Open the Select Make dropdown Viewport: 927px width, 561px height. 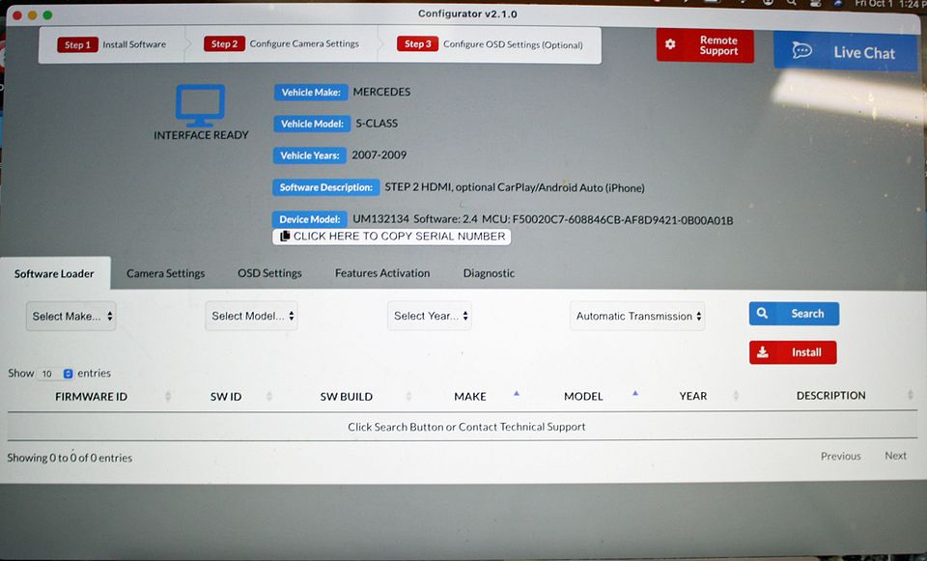point(70,317)
